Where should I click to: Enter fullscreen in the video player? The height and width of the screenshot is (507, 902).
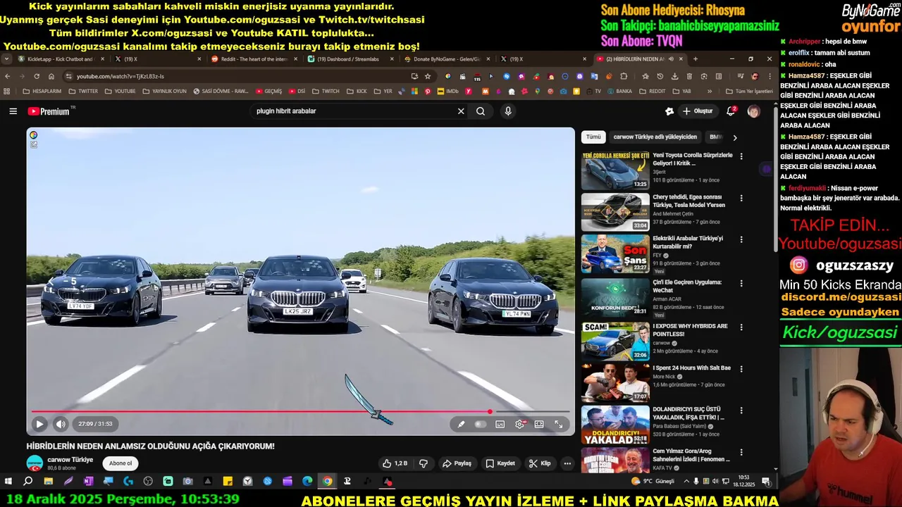pyautogui.click(x=559, y=424)
